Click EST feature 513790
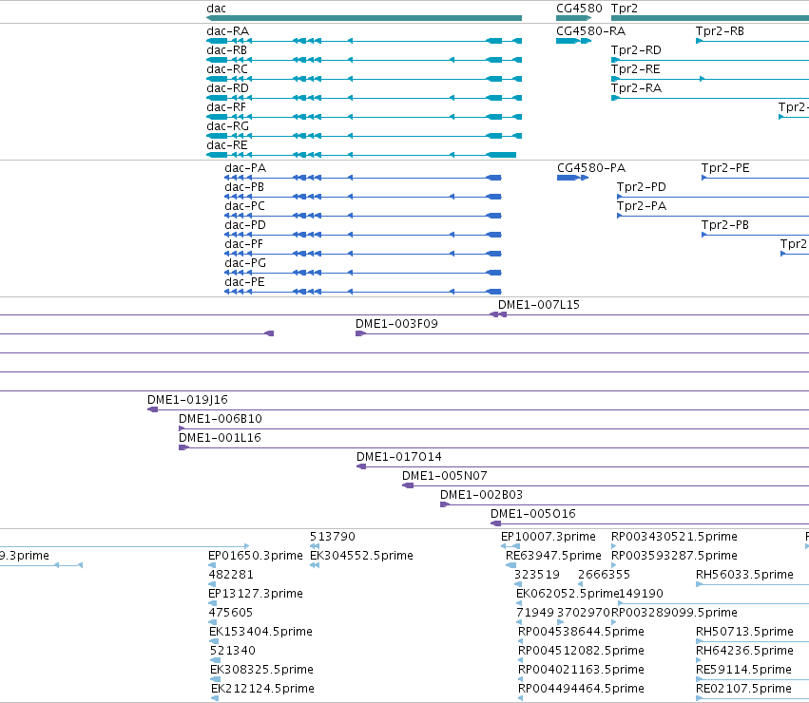The height and width of the screenshot is (703, 809). pyautogui.click(x=333, y=537)
